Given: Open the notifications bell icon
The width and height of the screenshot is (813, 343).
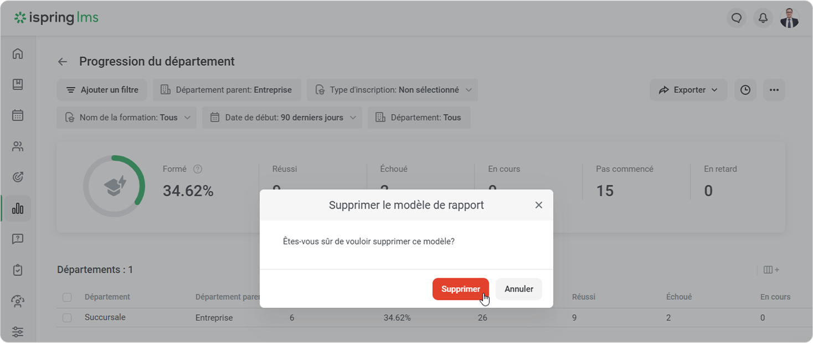Looking at the screenshot, I should (x=763, y=18).
